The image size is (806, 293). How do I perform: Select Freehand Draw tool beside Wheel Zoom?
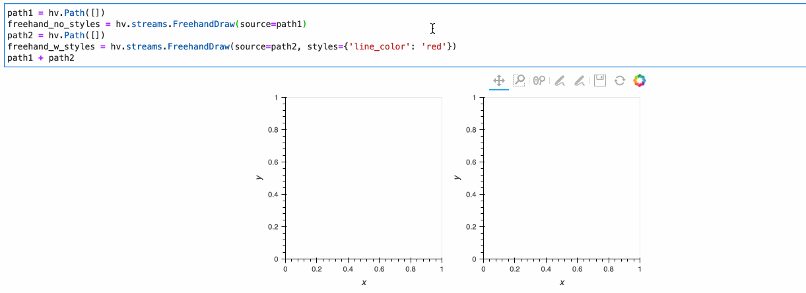pos(559,81)
